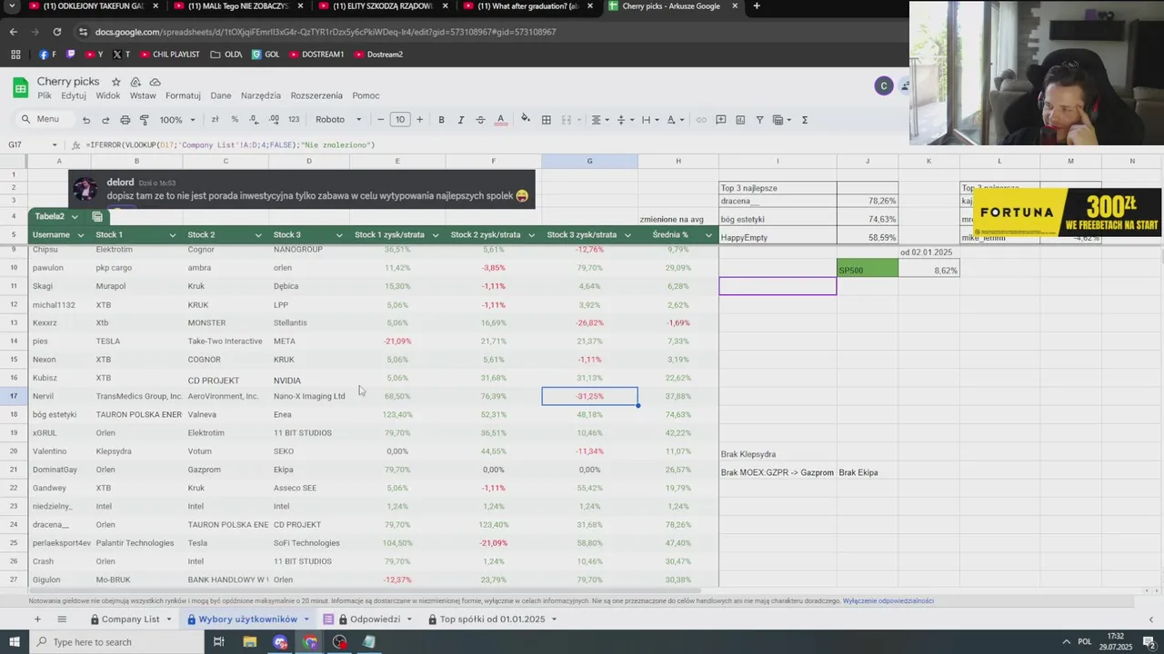Open text color picker

pyautogui.click(x=500, y=120)
